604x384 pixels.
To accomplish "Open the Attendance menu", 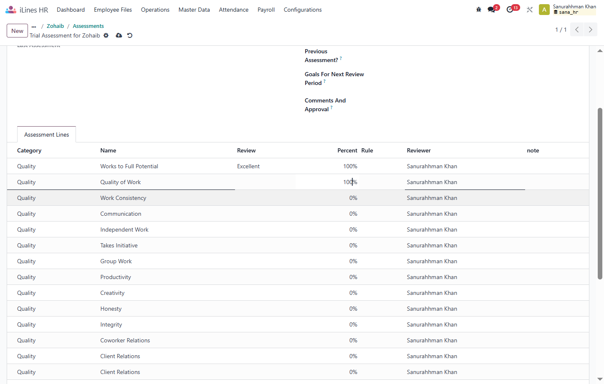I will [x=234, y=10].
